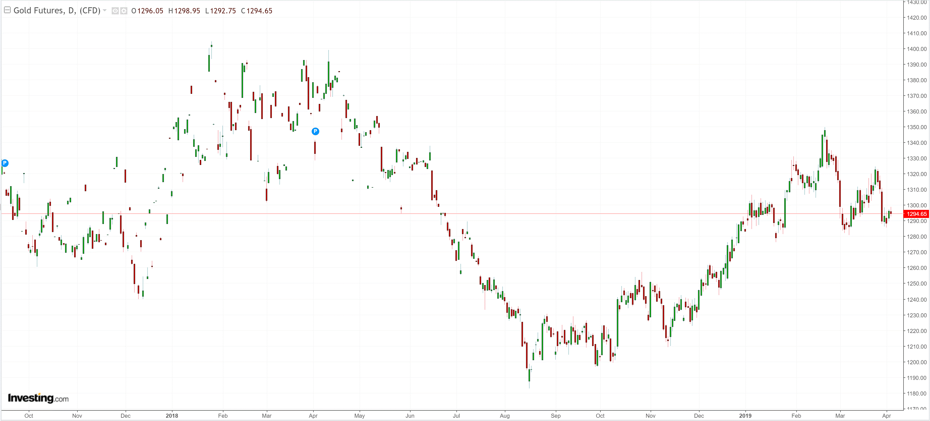
Task: Click the 2018 label on time axis
Action: point(172,416)
